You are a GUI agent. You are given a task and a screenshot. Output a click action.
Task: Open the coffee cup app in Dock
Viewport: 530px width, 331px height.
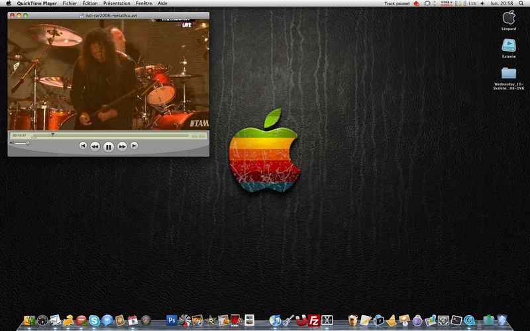352,320
